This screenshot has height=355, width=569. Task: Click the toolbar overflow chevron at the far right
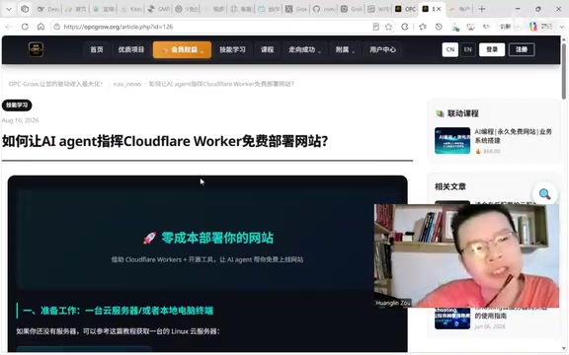(x=561, y=27)
